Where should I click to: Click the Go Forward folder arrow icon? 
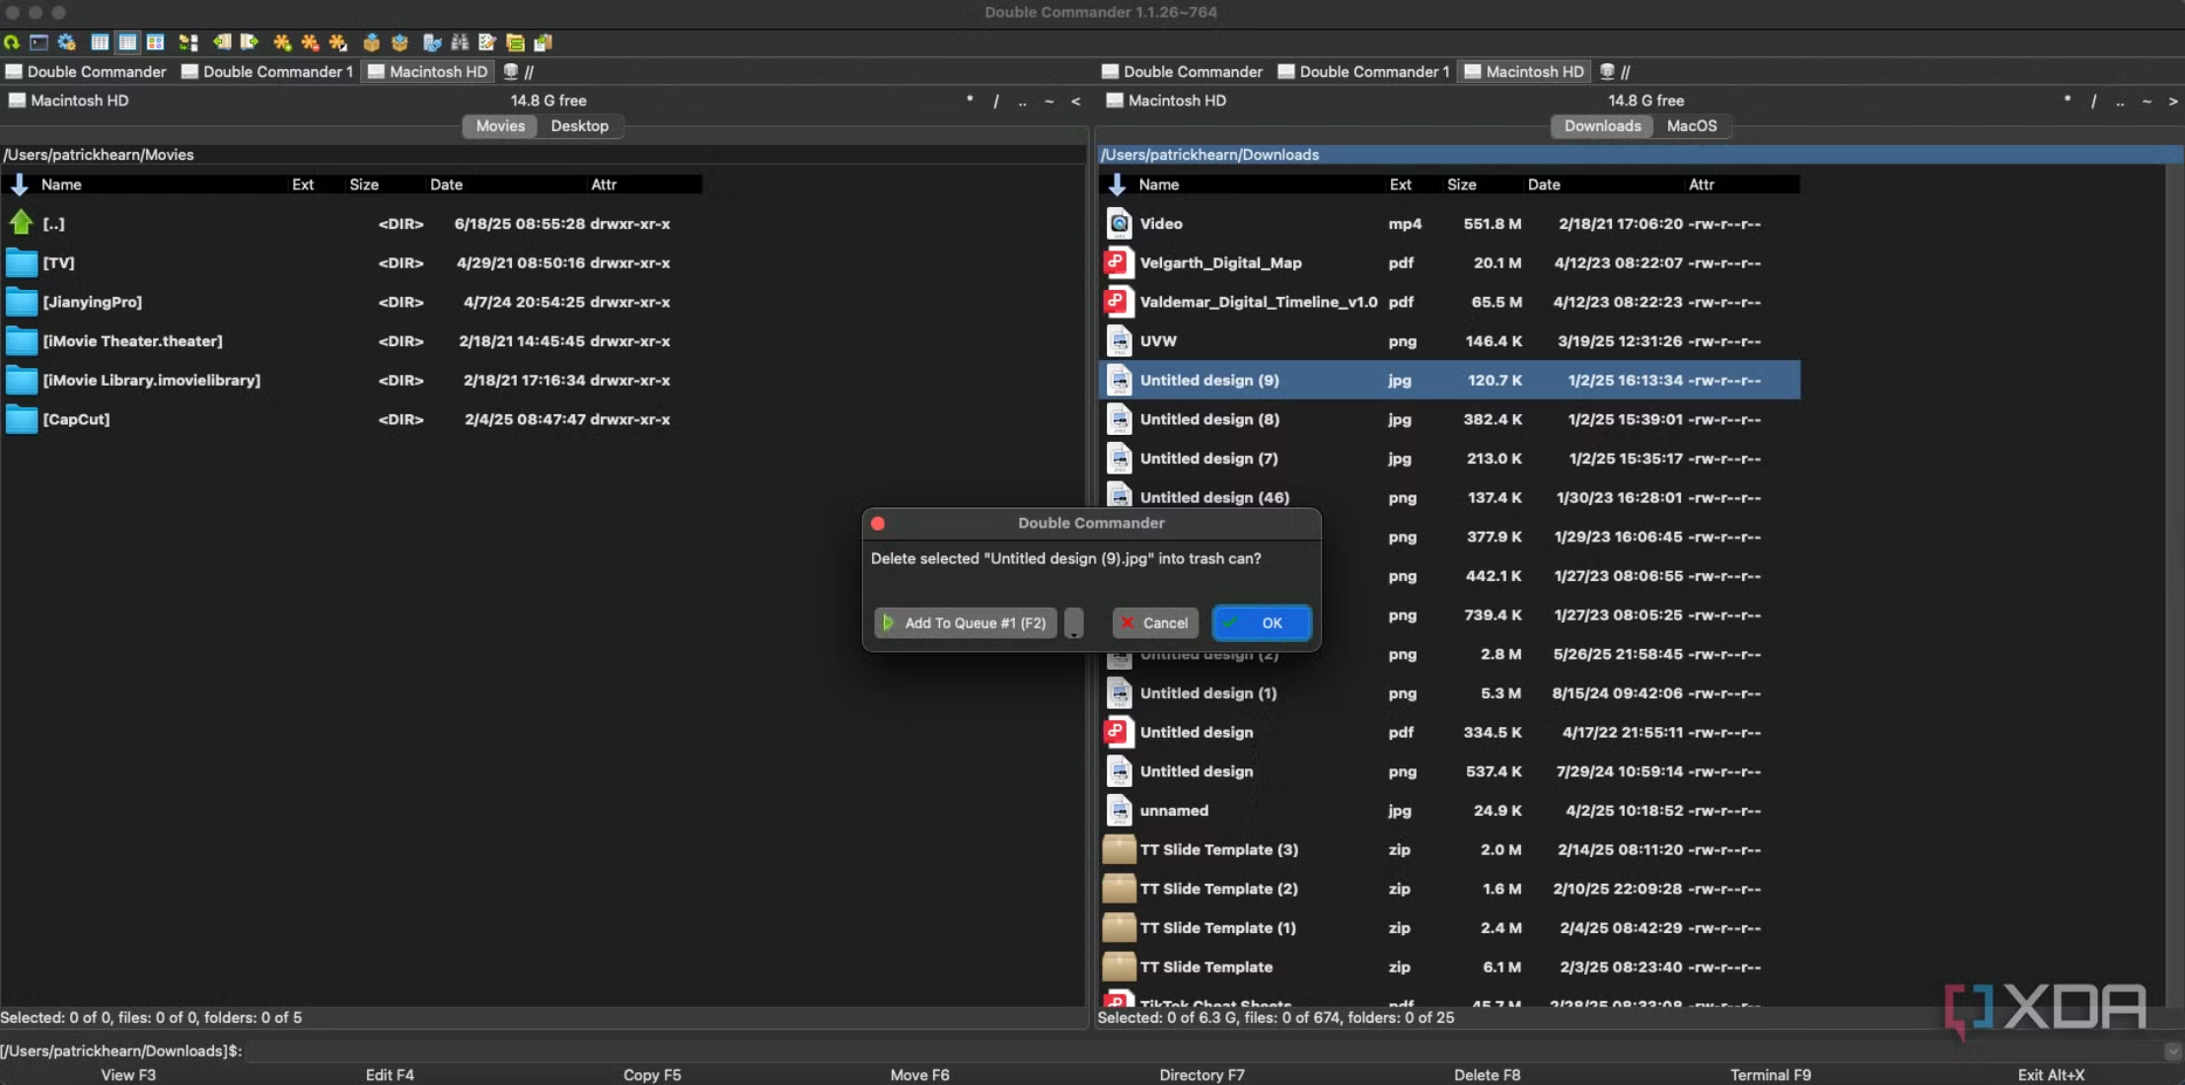click(x=250, y=42)
